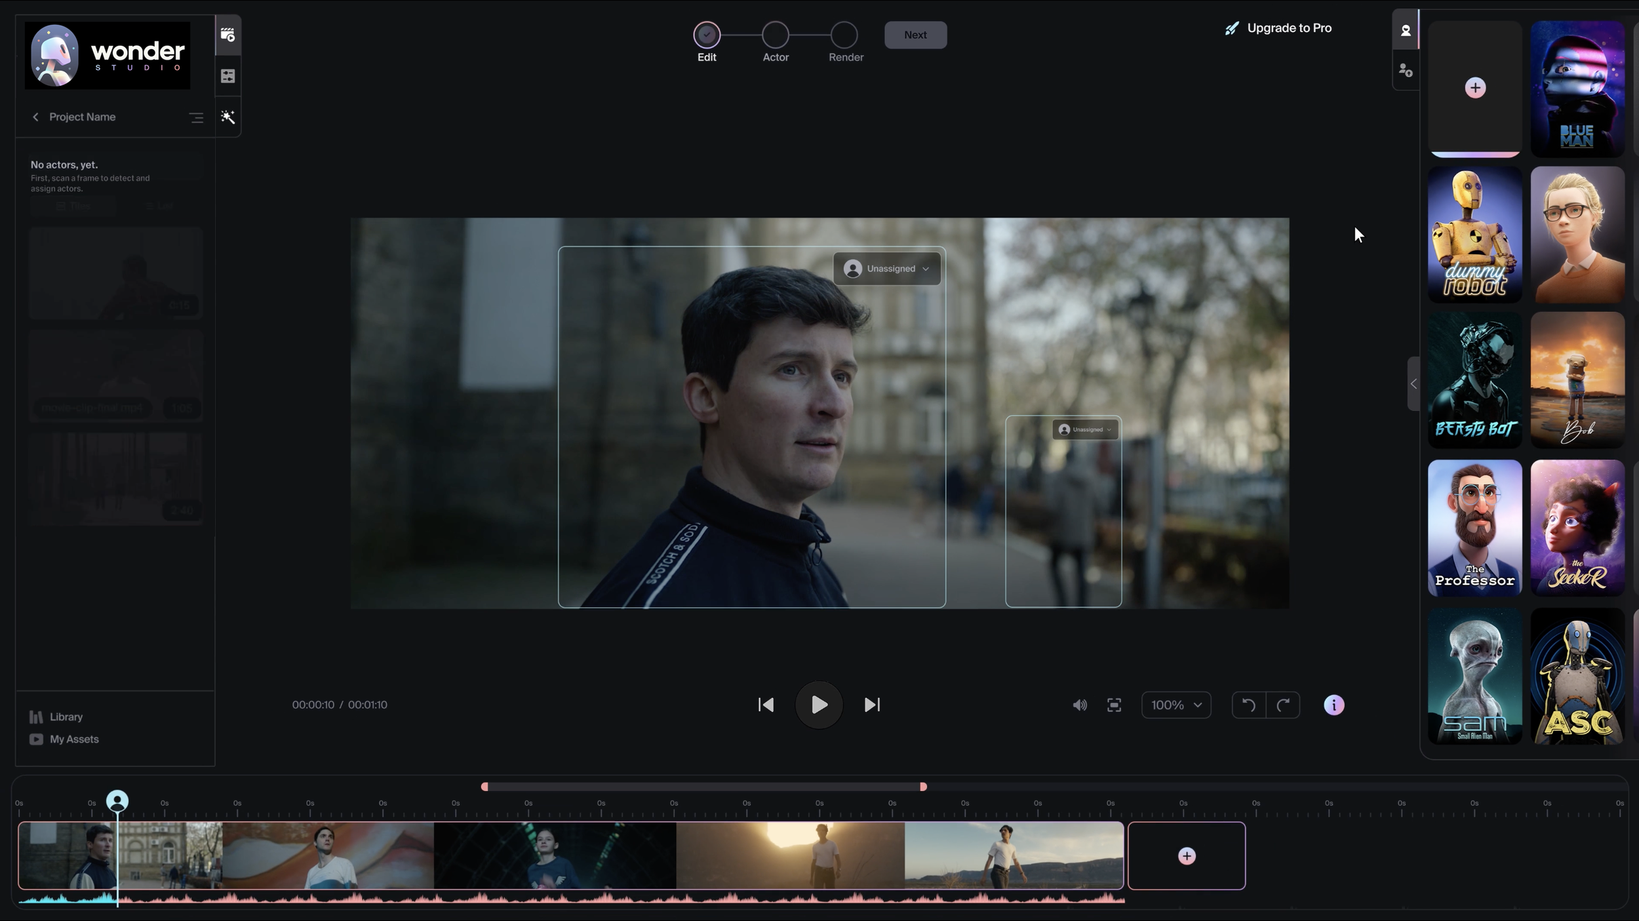
Task: Open the purple info icon
Action: [1333, 705]
